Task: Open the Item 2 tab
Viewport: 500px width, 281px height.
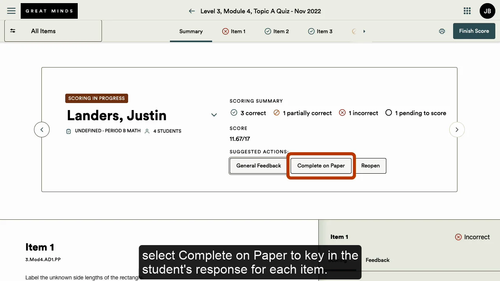Action: [x=277, y=31]
